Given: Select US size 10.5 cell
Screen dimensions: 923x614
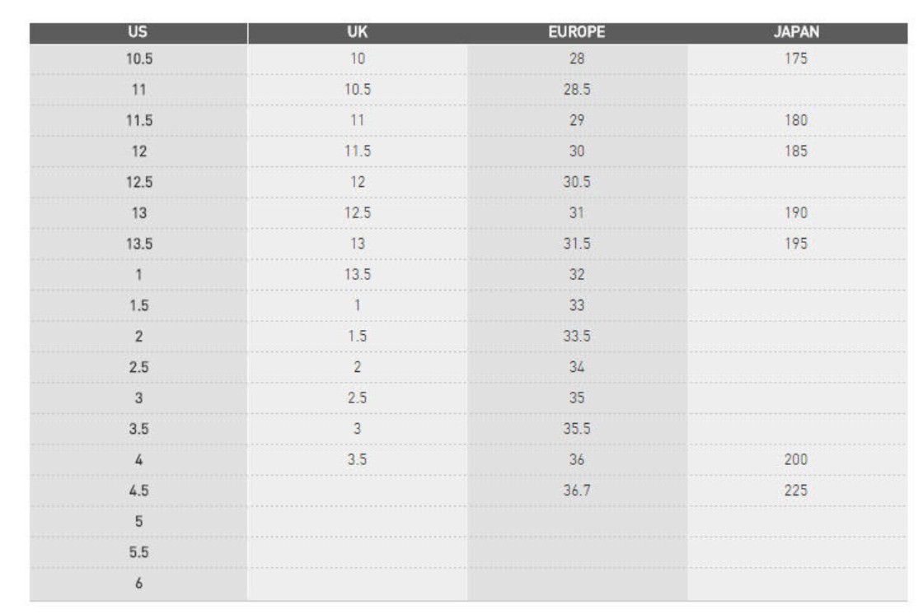Looking at the screenshot, I should pos(138,58).
